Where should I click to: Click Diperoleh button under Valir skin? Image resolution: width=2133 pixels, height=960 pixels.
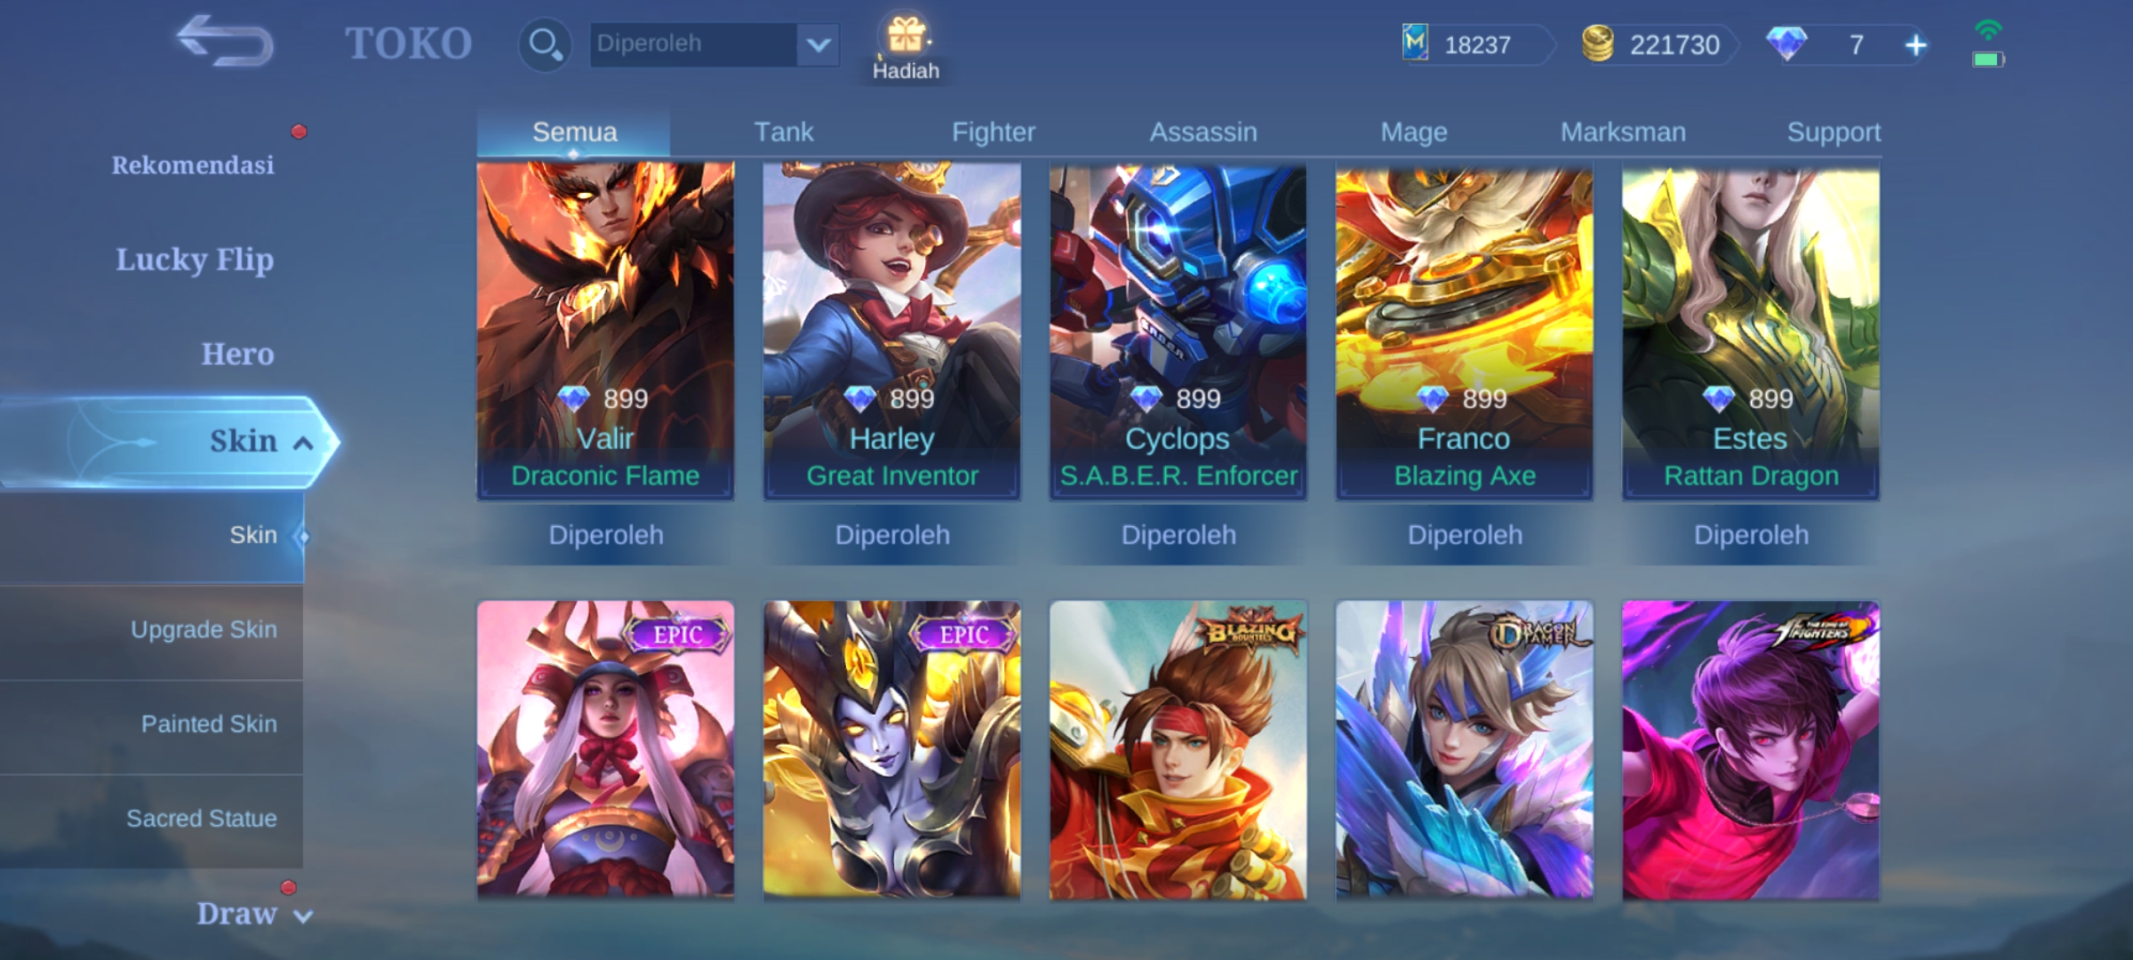point(606,535)
